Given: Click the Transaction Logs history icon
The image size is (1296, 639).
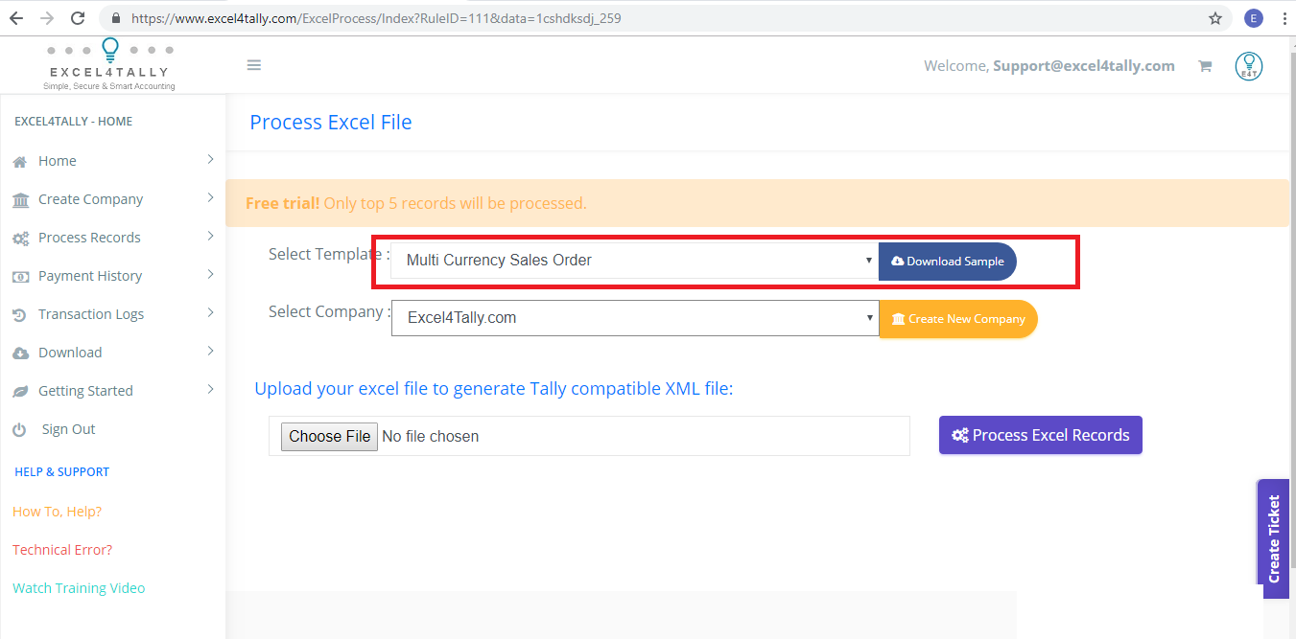Looking at the screenshot, I should pos(20,315).
